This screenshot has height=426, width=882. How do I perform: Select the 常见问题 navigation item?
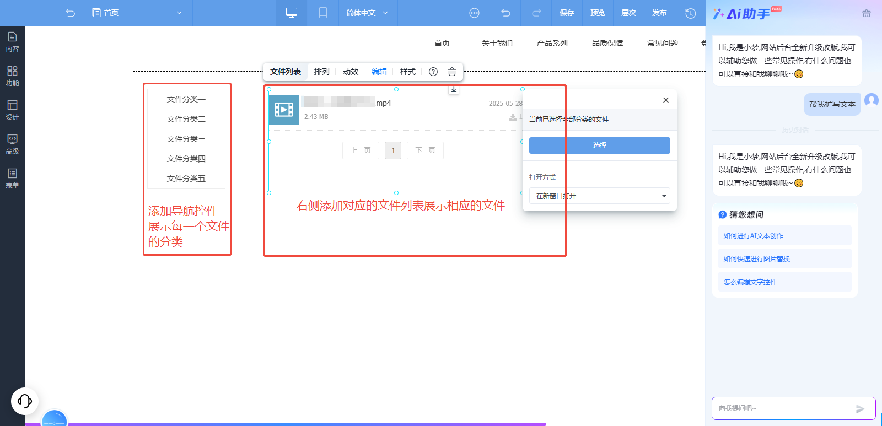(663, 43)
